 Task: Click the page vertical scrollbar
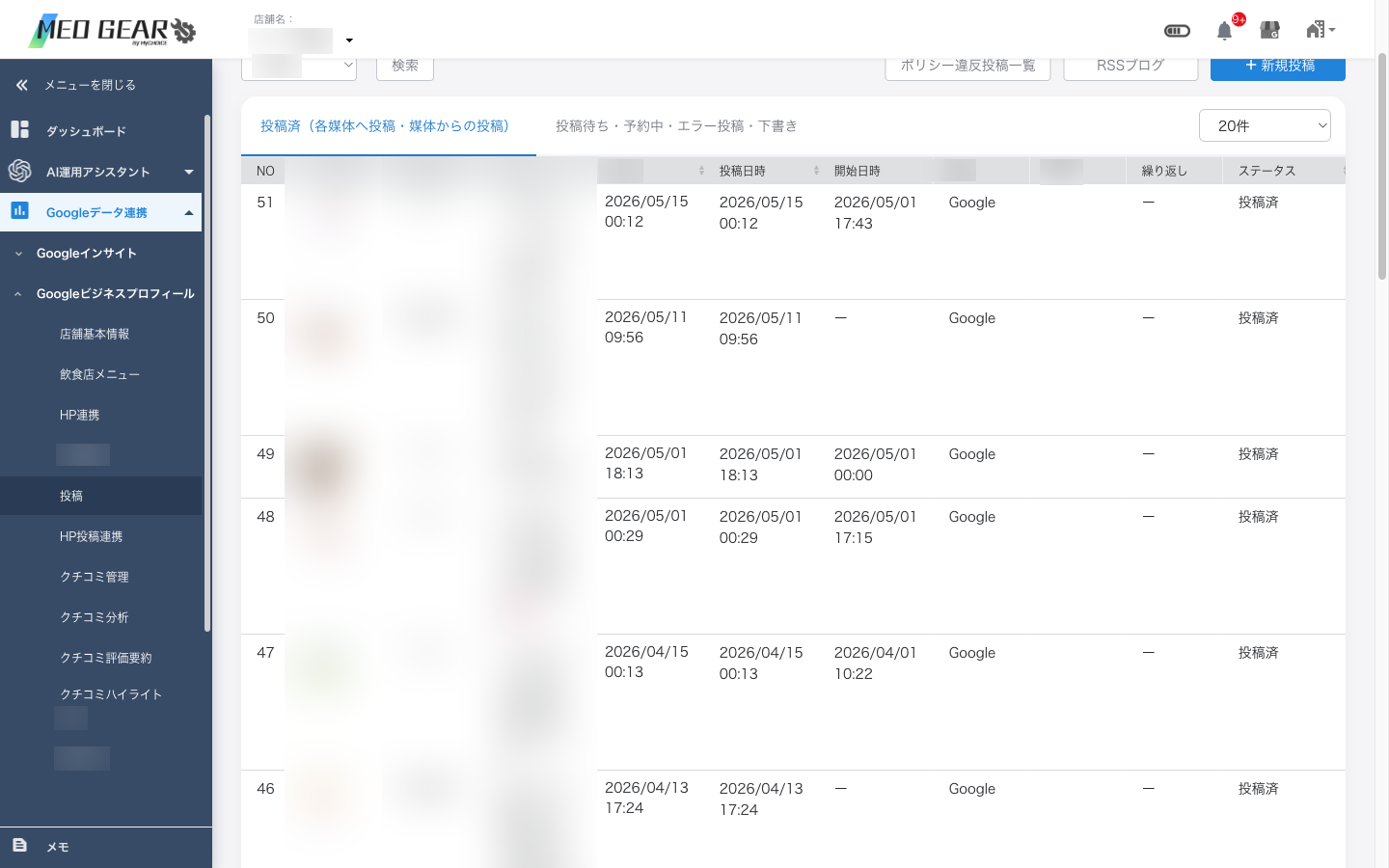coord(1381,166)
